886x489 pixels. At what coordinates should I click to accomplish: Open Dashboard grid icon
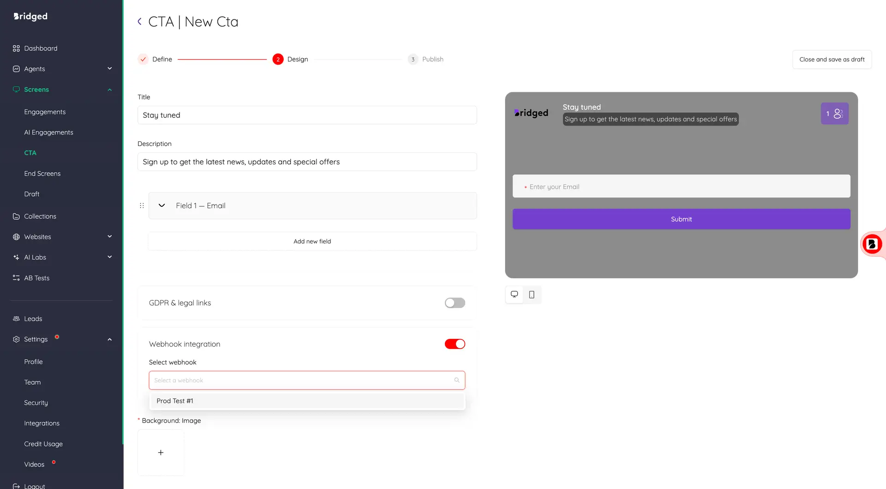(16, 48)
